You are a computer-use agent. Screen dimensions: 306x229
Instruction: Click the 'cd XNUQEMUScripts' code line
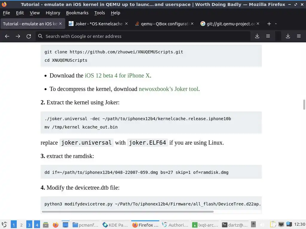pos(66,60)
